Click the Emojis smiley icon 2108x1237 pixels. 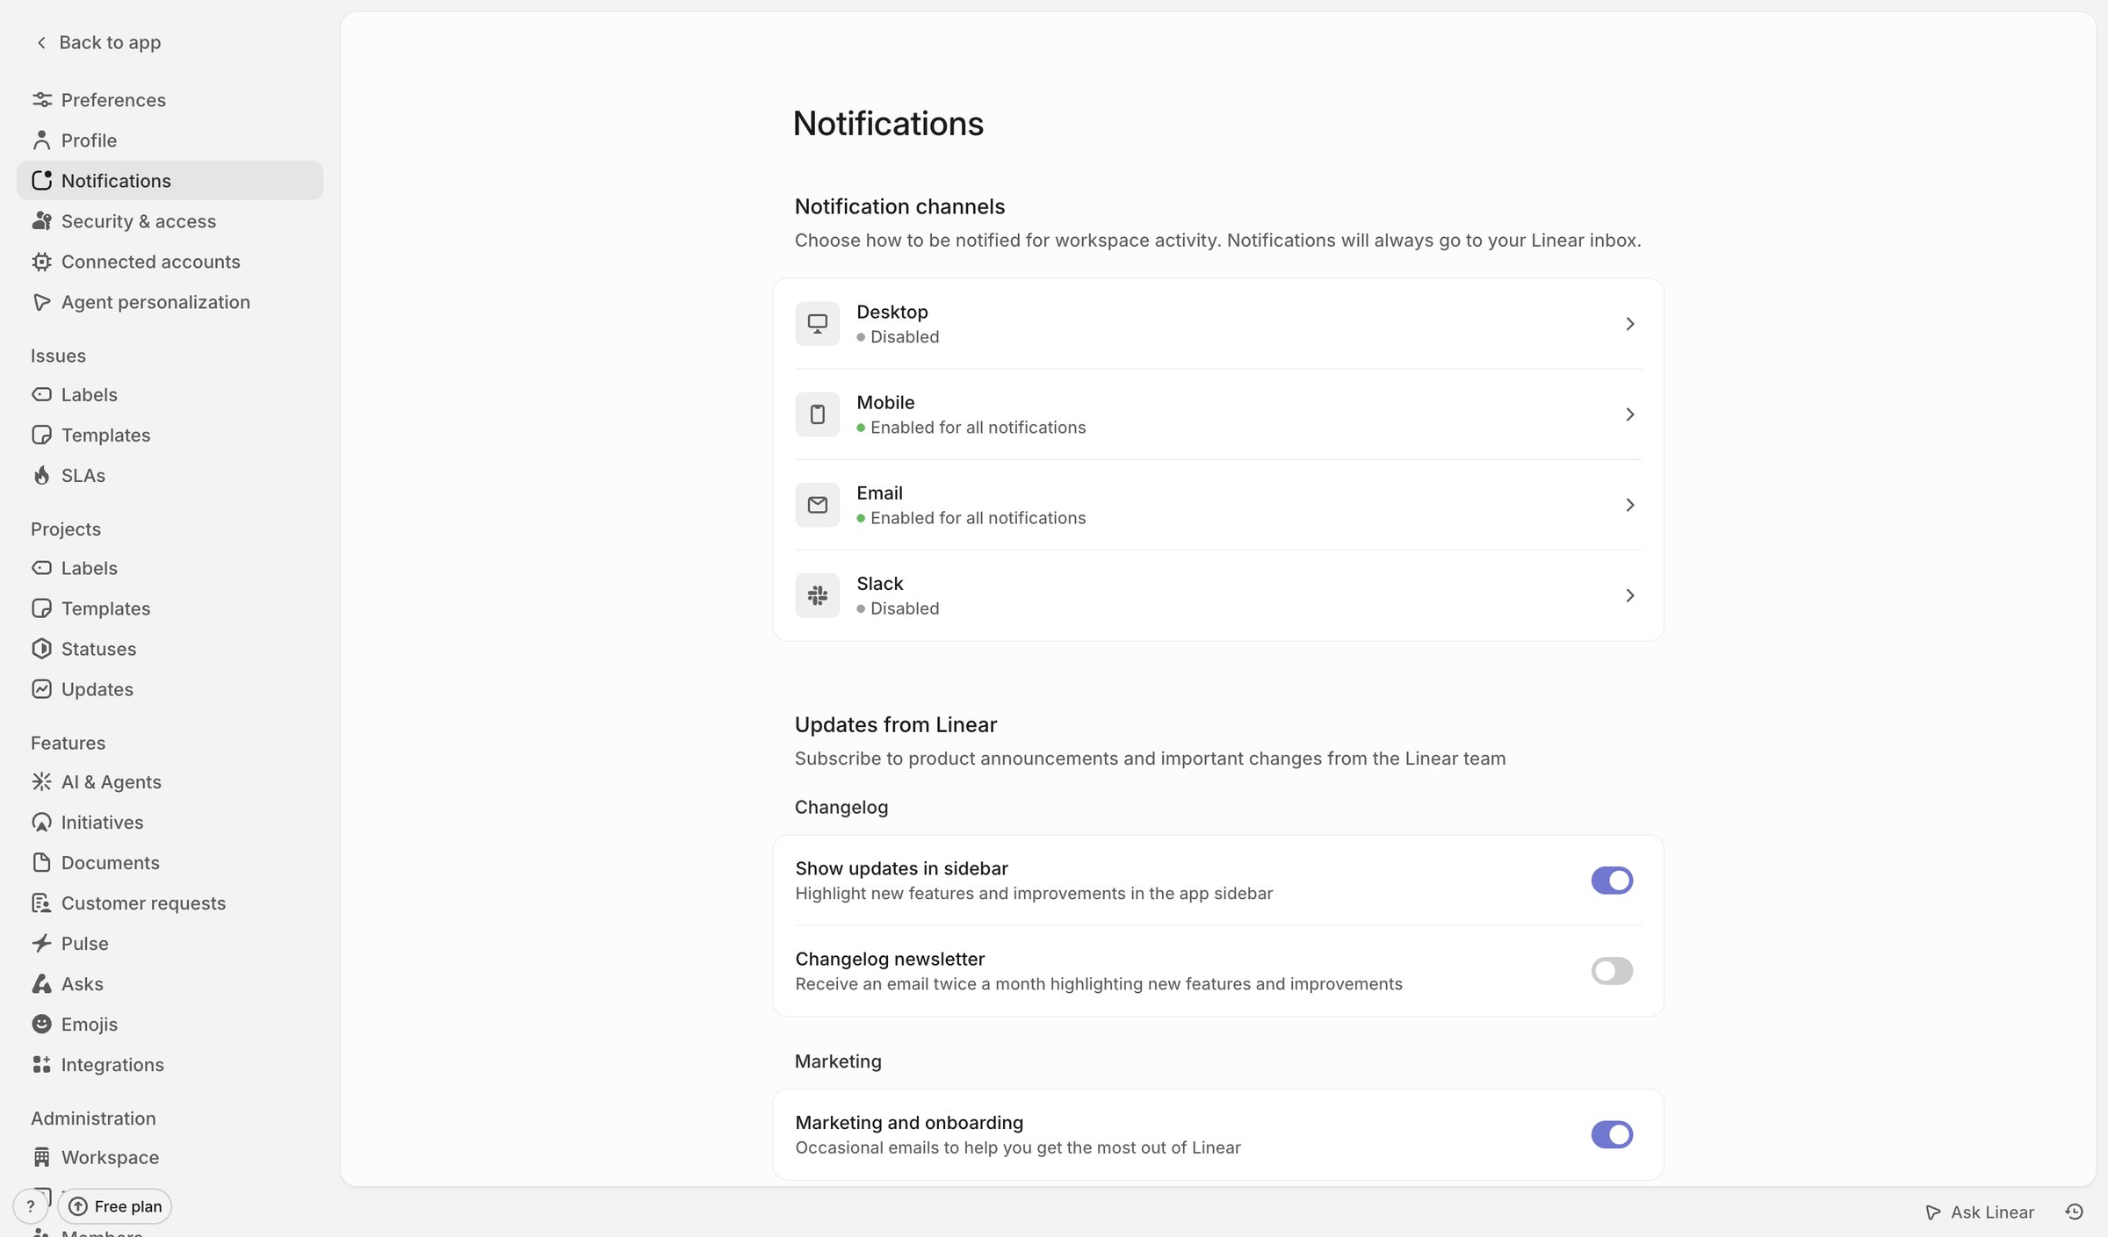[x=41, y=1025]
